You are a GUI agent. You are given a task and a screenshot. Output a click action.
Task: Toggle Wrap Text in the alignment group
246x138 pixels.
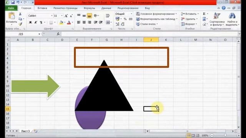point(108,15)
